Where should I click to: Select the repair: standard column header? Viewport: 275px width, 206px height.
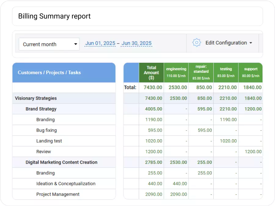(201, 73)
